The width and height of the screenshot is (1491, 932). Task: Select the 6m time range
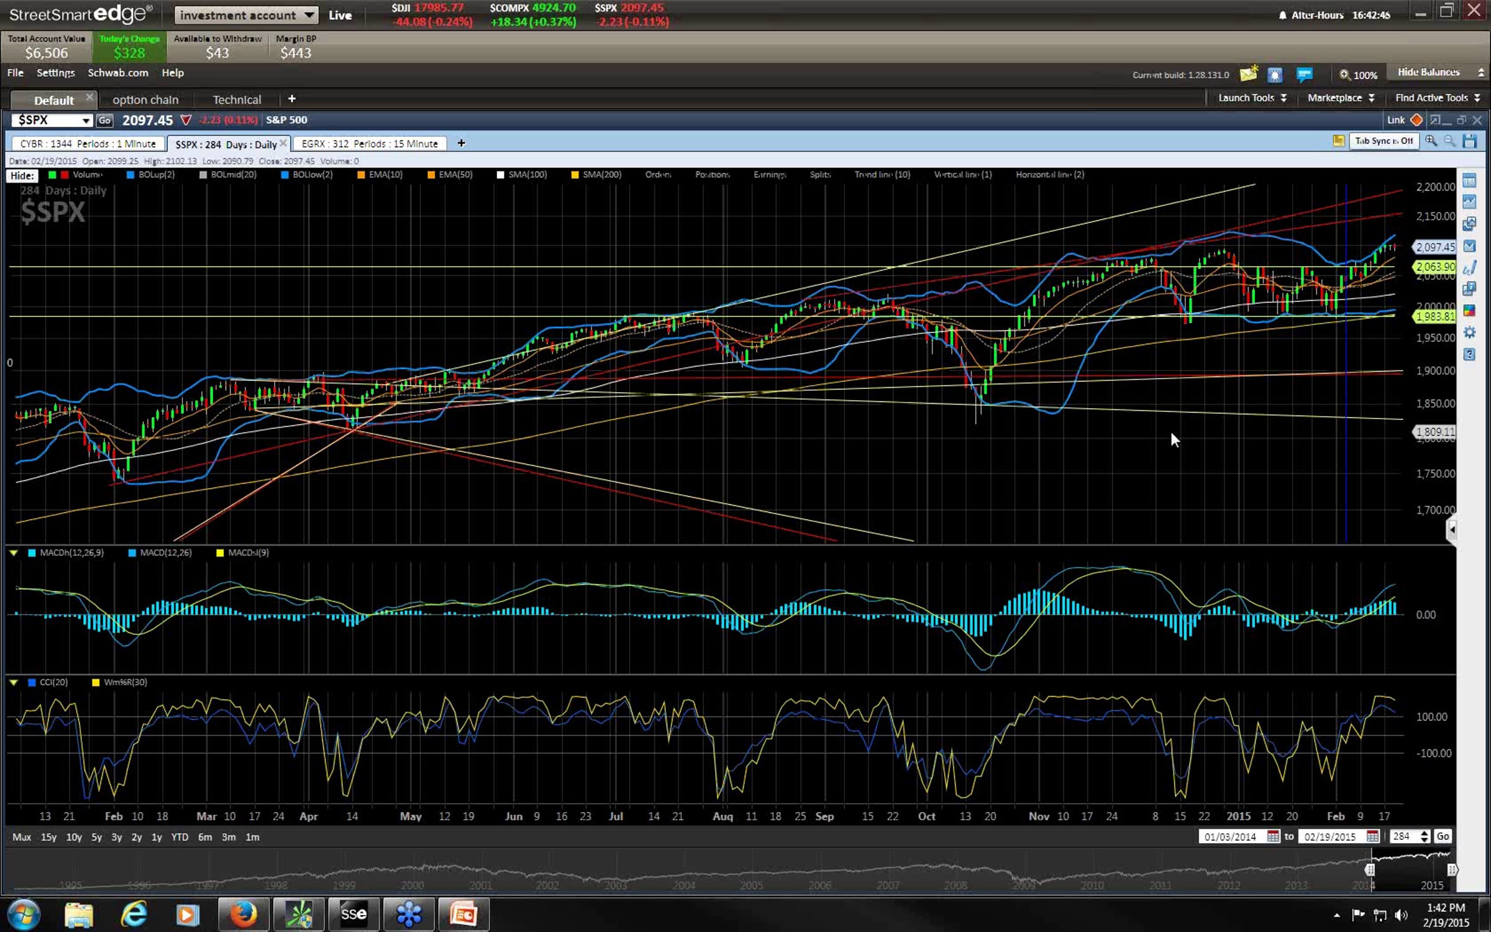coord(204,837)
